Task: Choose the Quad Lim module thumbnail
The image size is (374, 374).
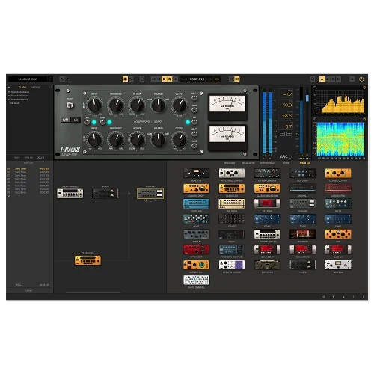Action: [338, 250]
